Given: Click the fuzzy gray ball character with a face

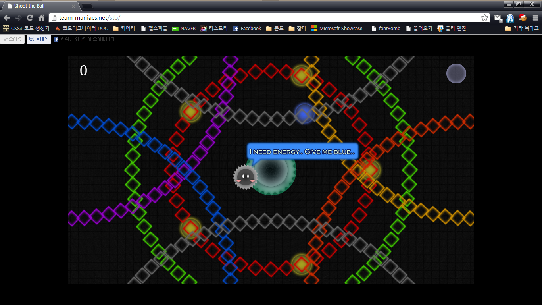Looking at the screenshot, I should click(246, 177).
